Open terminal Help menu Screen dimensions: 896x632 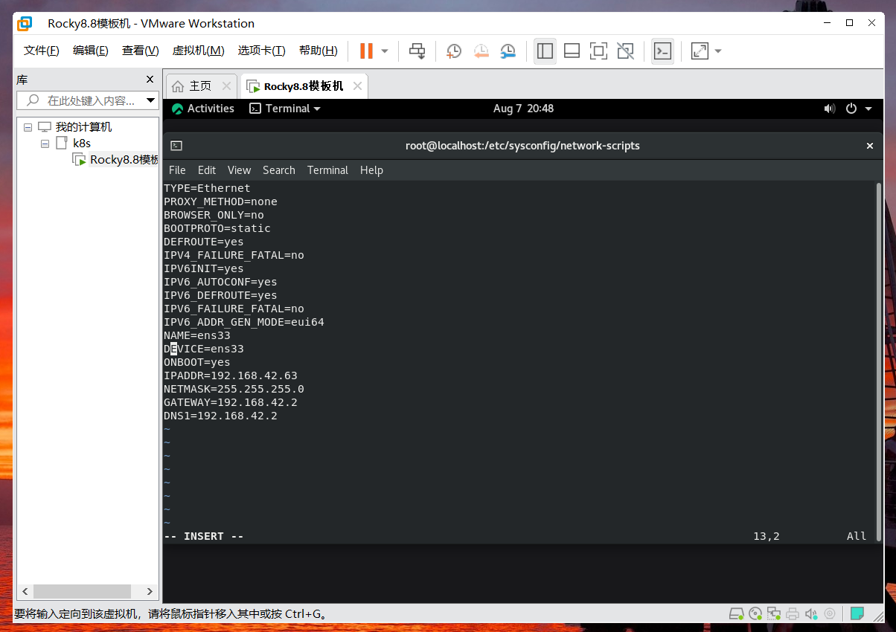pos(371,170)
